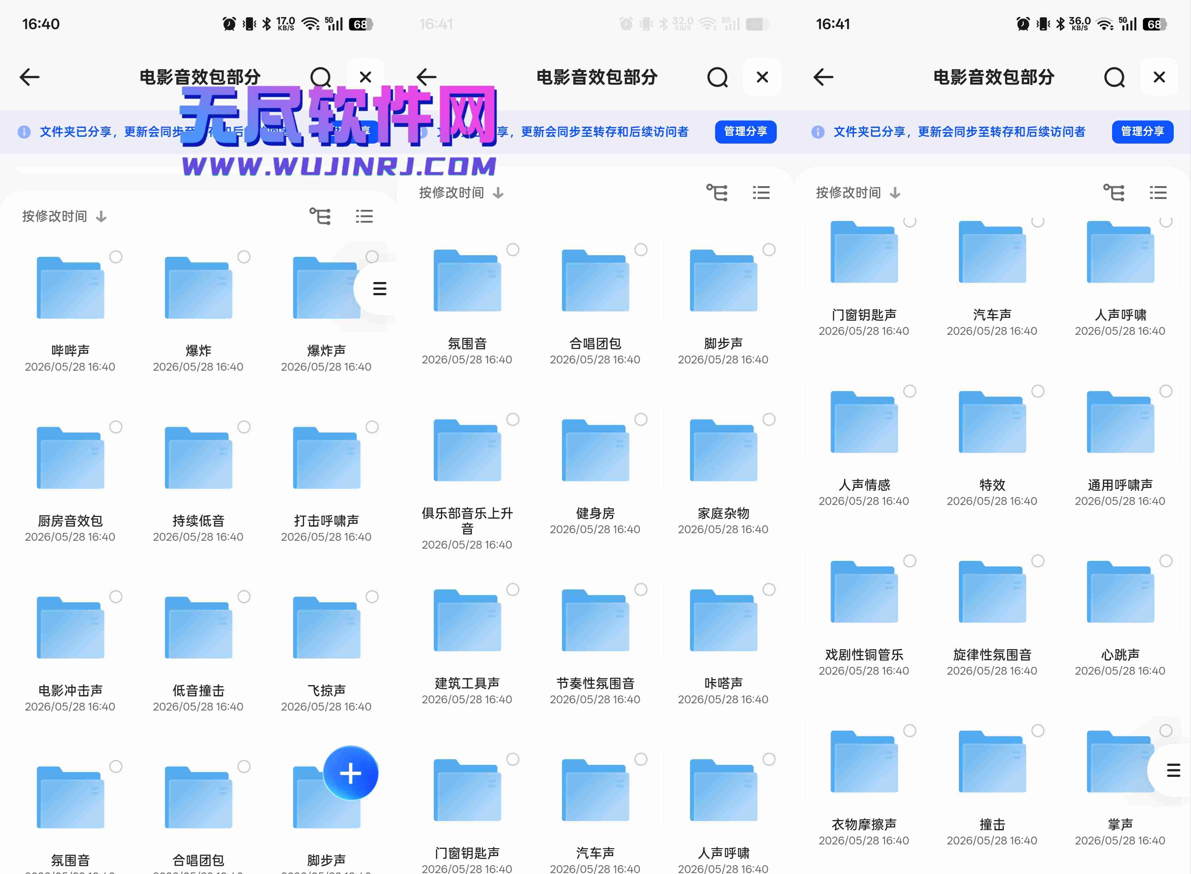This screenshot has height=874, width=1191.
Task: Click the alarm icon in the left phone status bar
Action: point(229,24)
